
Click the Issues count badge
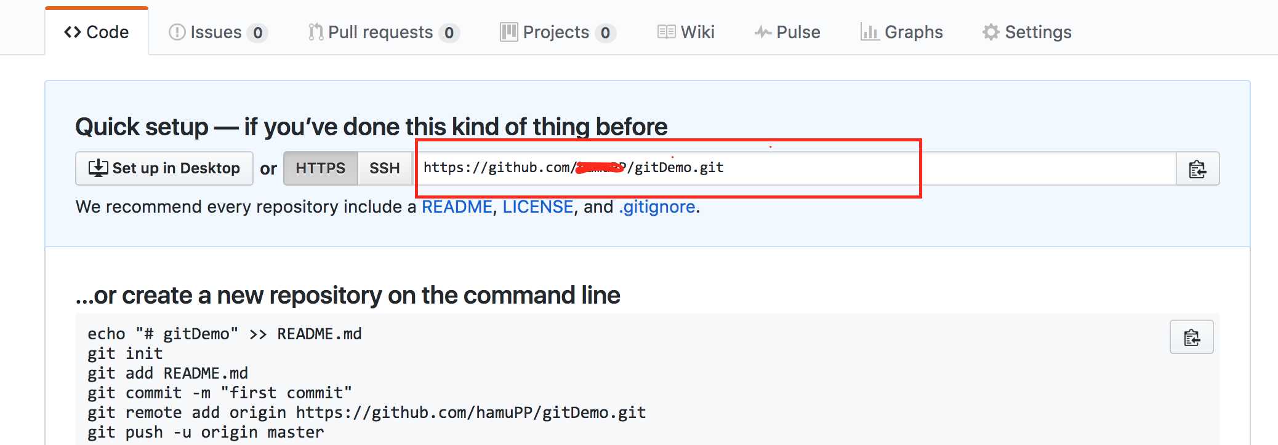click(257, 33)
